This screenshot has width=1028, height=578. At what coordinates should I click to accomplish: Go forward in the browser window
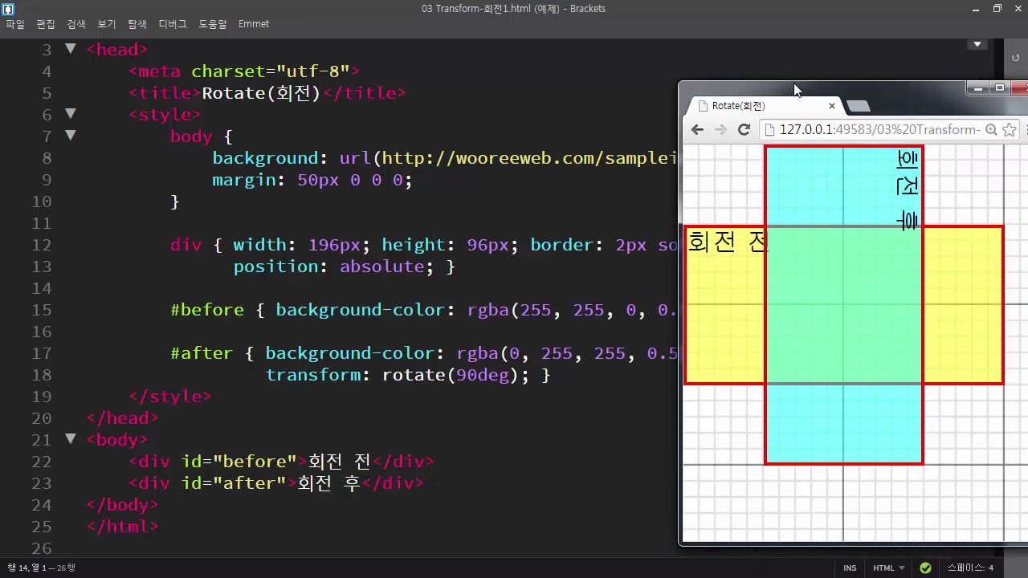point(720,130)
